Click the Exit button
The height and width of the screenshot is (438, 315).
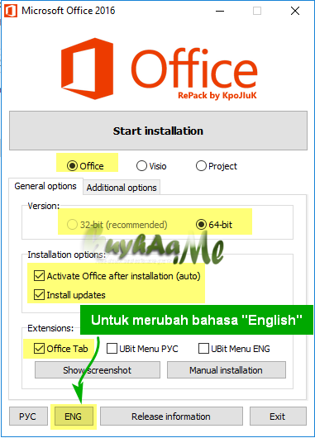click(278, 417)
